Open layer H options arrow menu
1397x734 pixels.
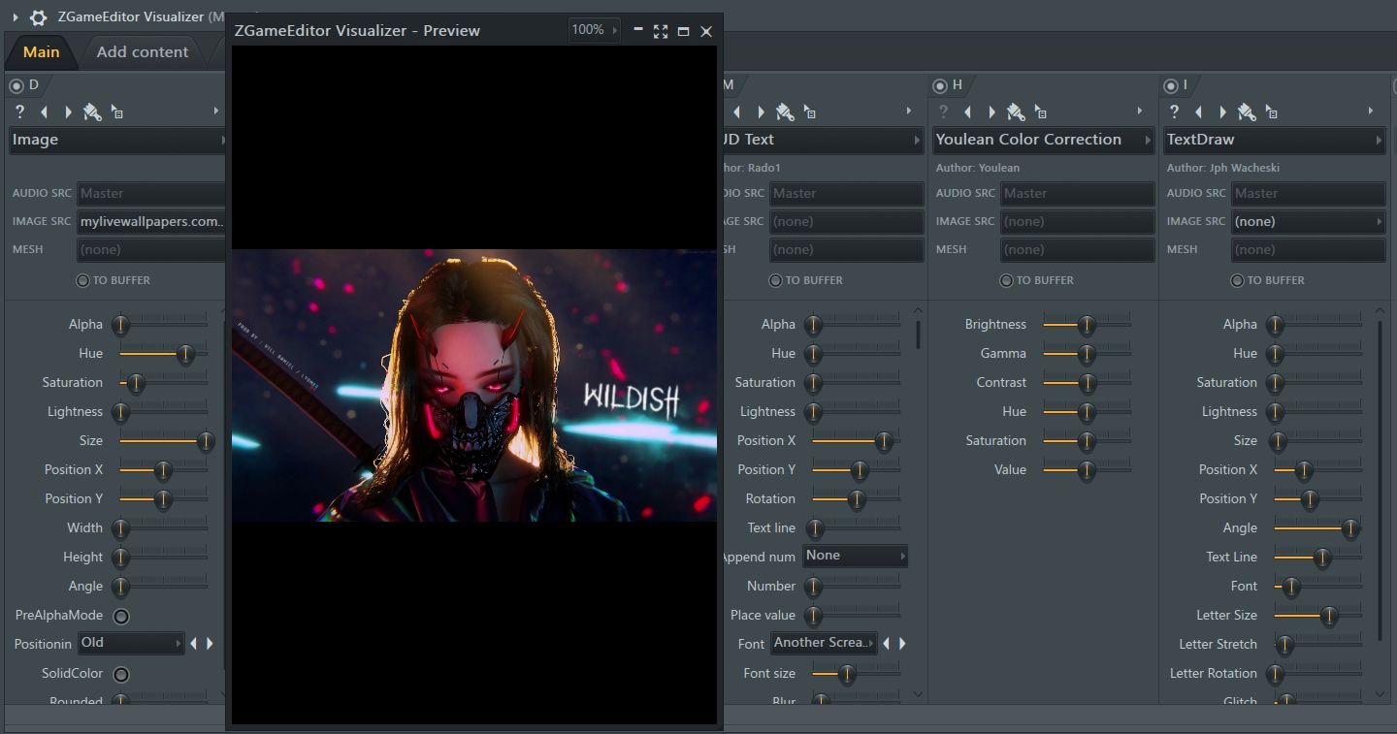1140,112
